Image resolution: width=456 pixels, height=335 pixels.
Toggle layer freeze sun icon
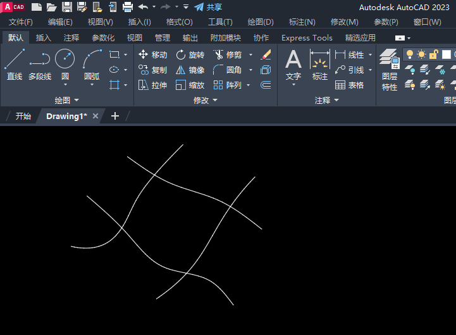[x=421, y=54]
